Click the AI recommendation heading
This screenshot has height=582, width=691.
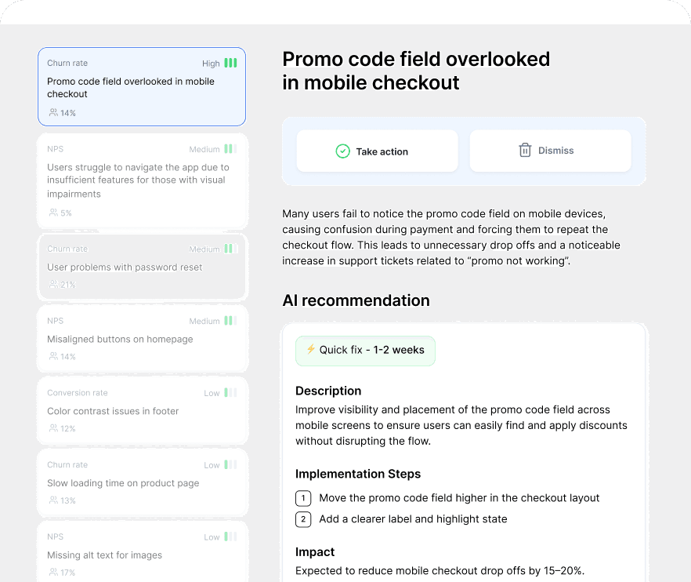(x=356, y=300)
